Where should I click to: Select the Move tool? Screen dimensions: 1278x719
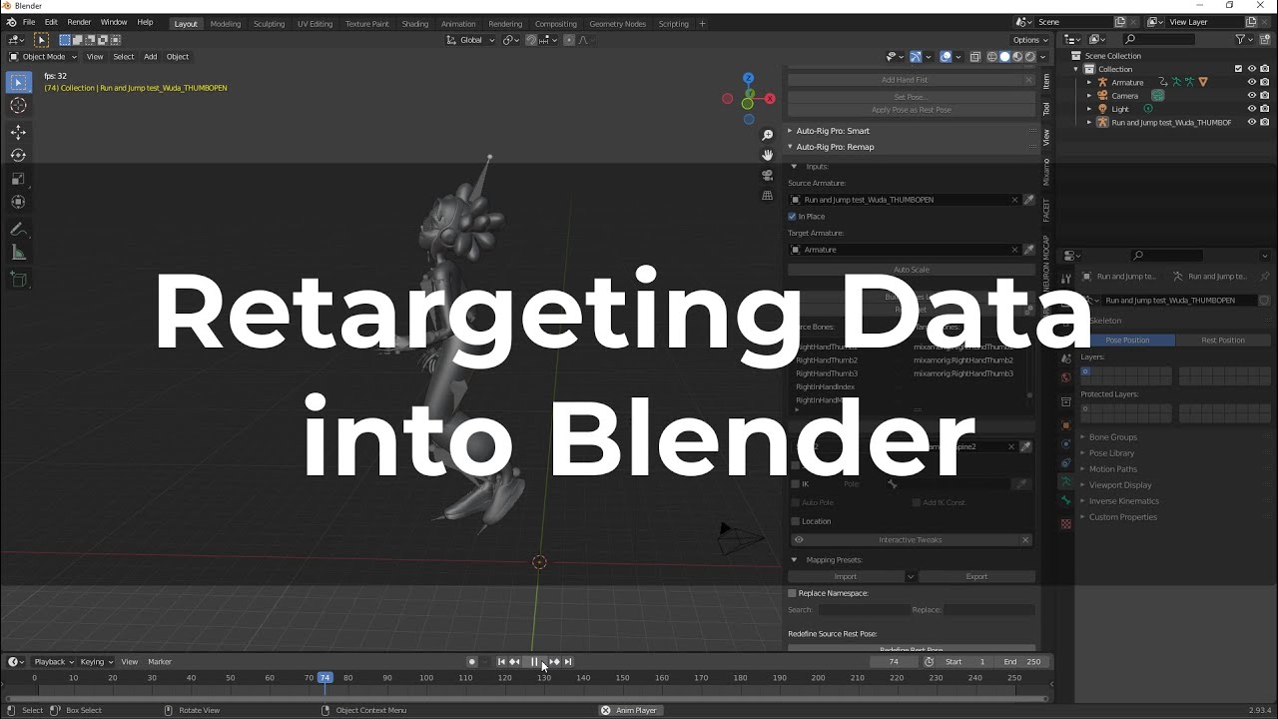18,132
